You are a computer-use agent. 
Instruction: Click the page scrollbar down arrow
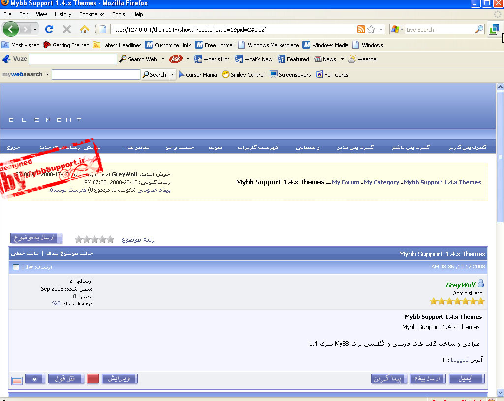click(500, 392)
